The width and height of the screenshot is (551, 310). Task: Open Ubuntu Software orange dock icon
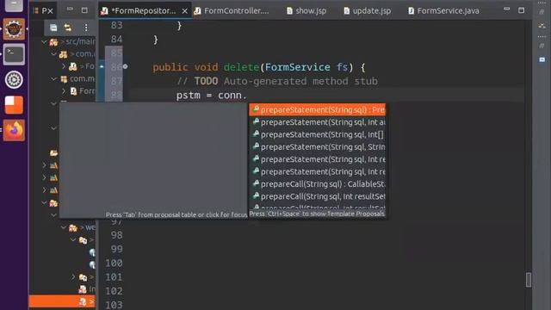[14, 105]
